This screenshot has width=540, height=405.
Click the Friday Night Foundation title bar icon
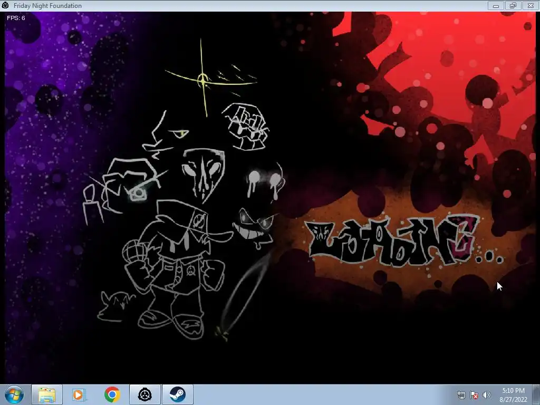tap(5, 5)
